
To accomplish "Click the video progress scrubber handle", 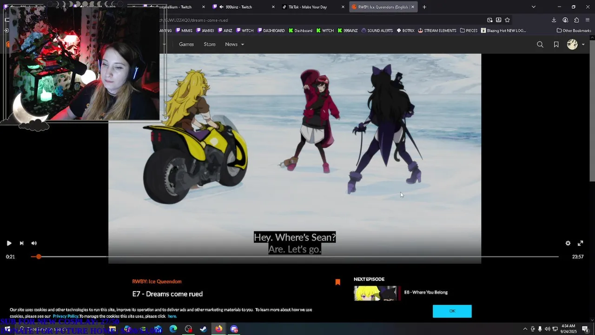I will coord(39,256).
